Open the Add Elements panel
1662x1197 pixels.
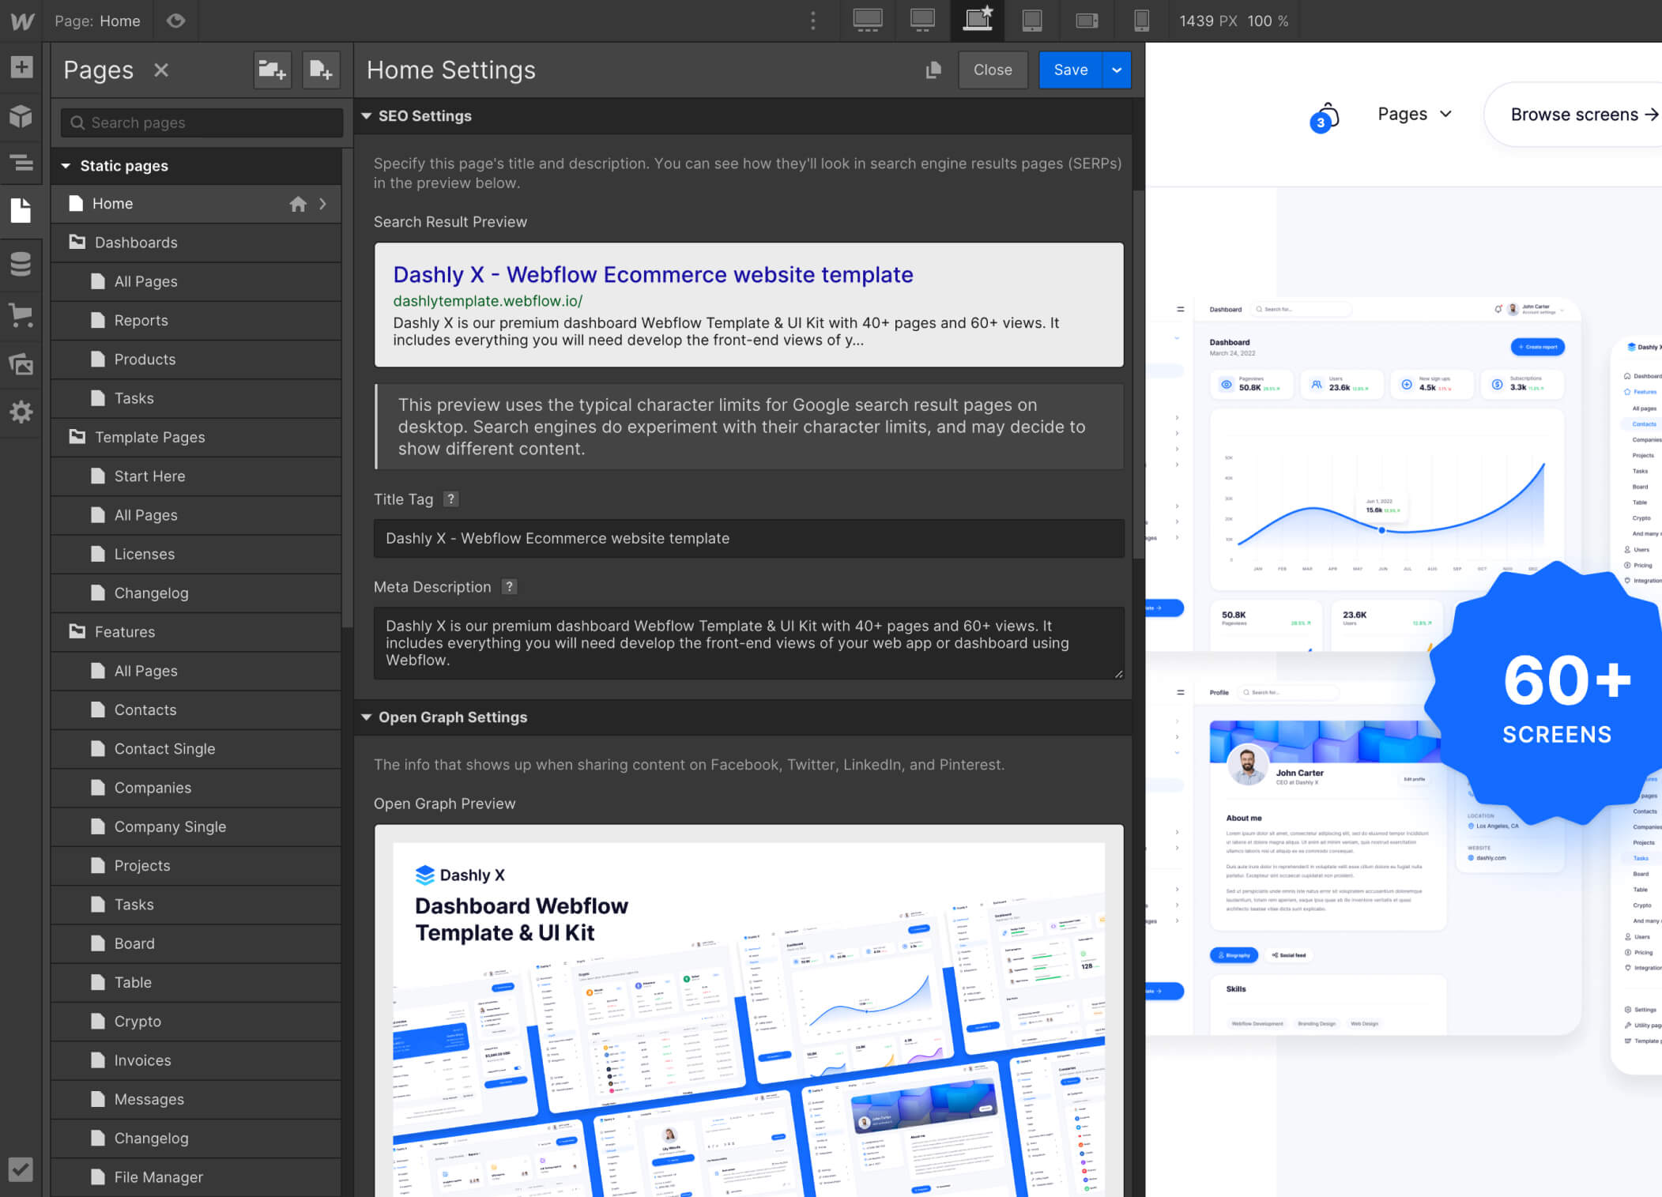(21, 68)
